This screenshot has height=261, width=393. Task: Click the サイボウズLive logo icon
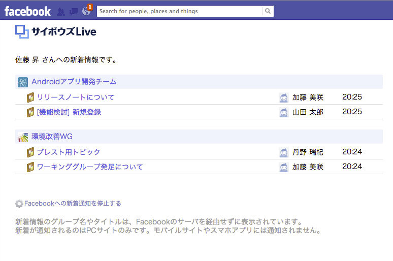[x=22, y=31]
